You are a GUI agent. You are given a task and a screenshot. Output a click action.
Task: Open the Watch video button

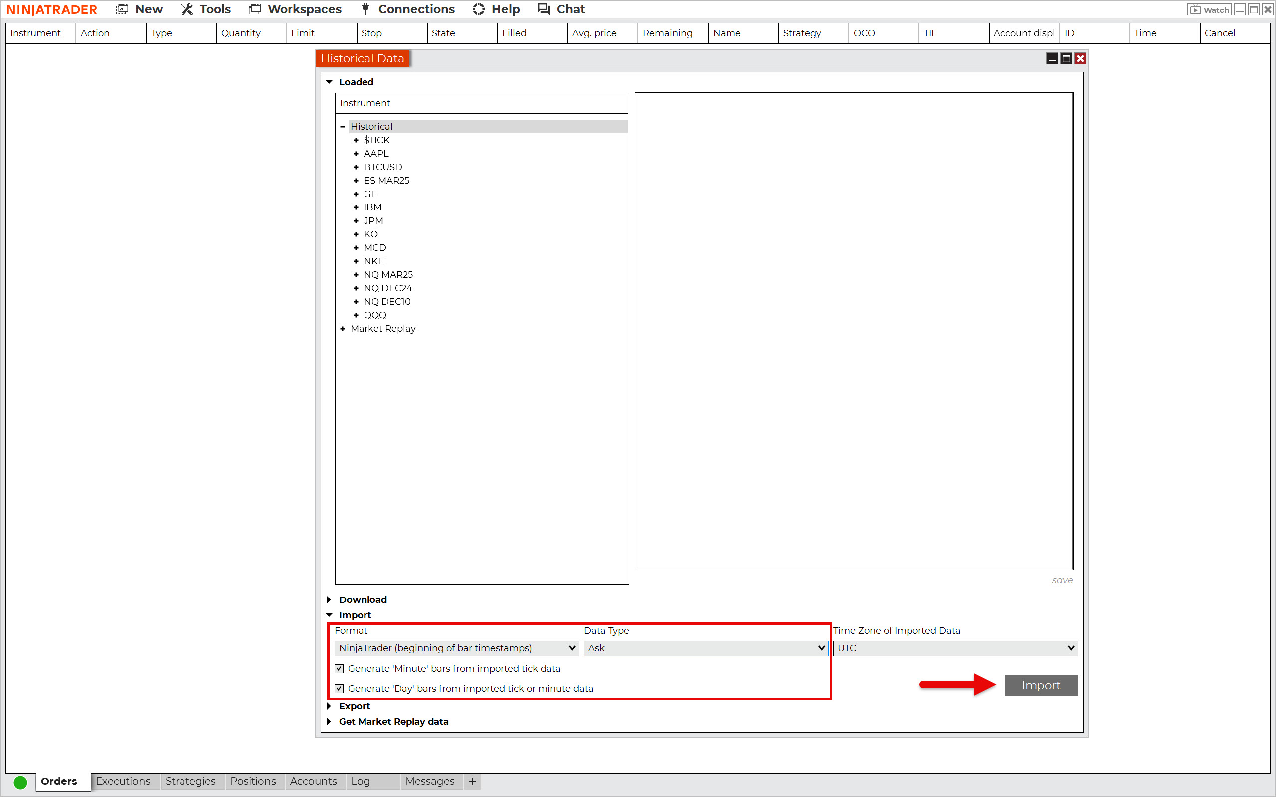tap(1209, 9)
